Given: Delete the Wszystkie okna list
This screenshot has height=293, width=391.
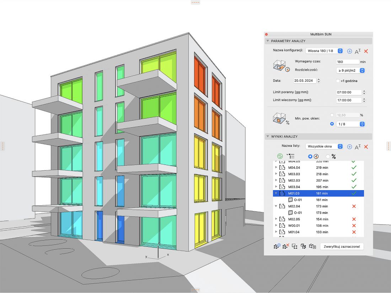Looking at the screenshot, I should (366, 146).
